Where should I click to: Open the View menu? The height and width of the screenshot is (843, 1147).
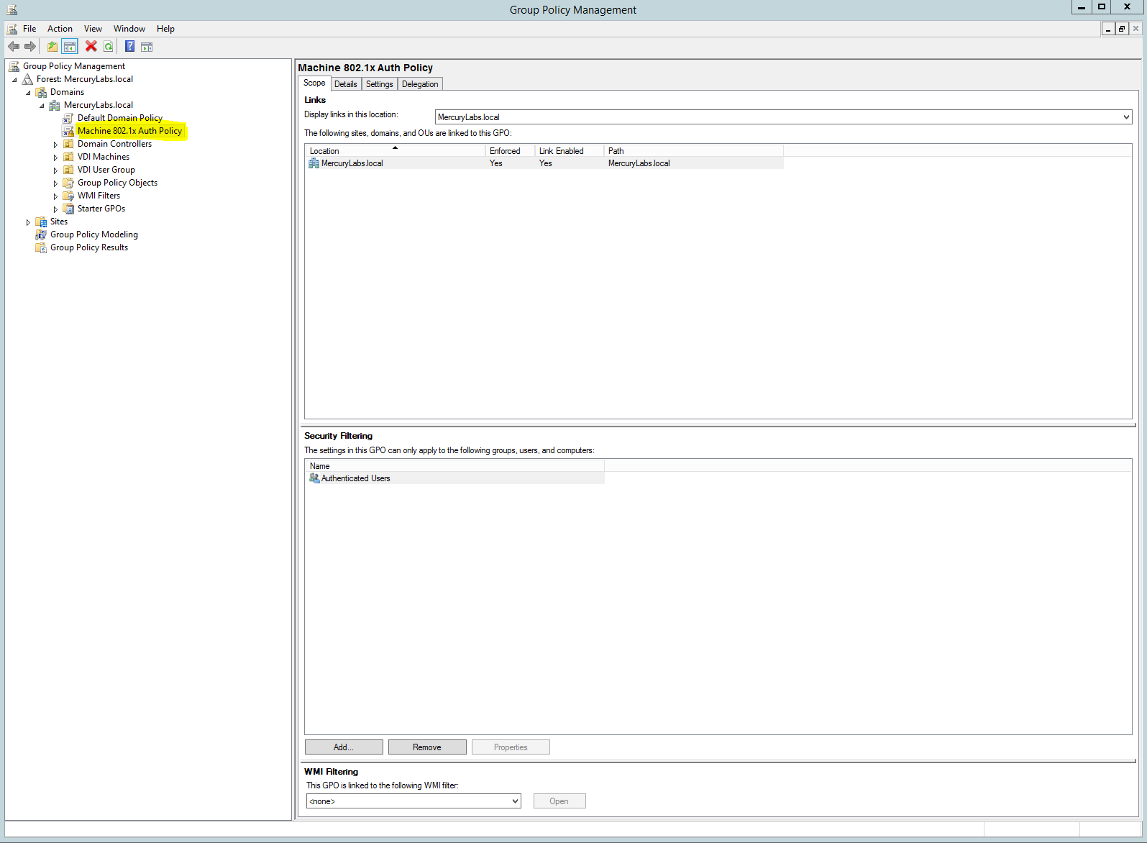pyautogui.click(x=93, y=29)
